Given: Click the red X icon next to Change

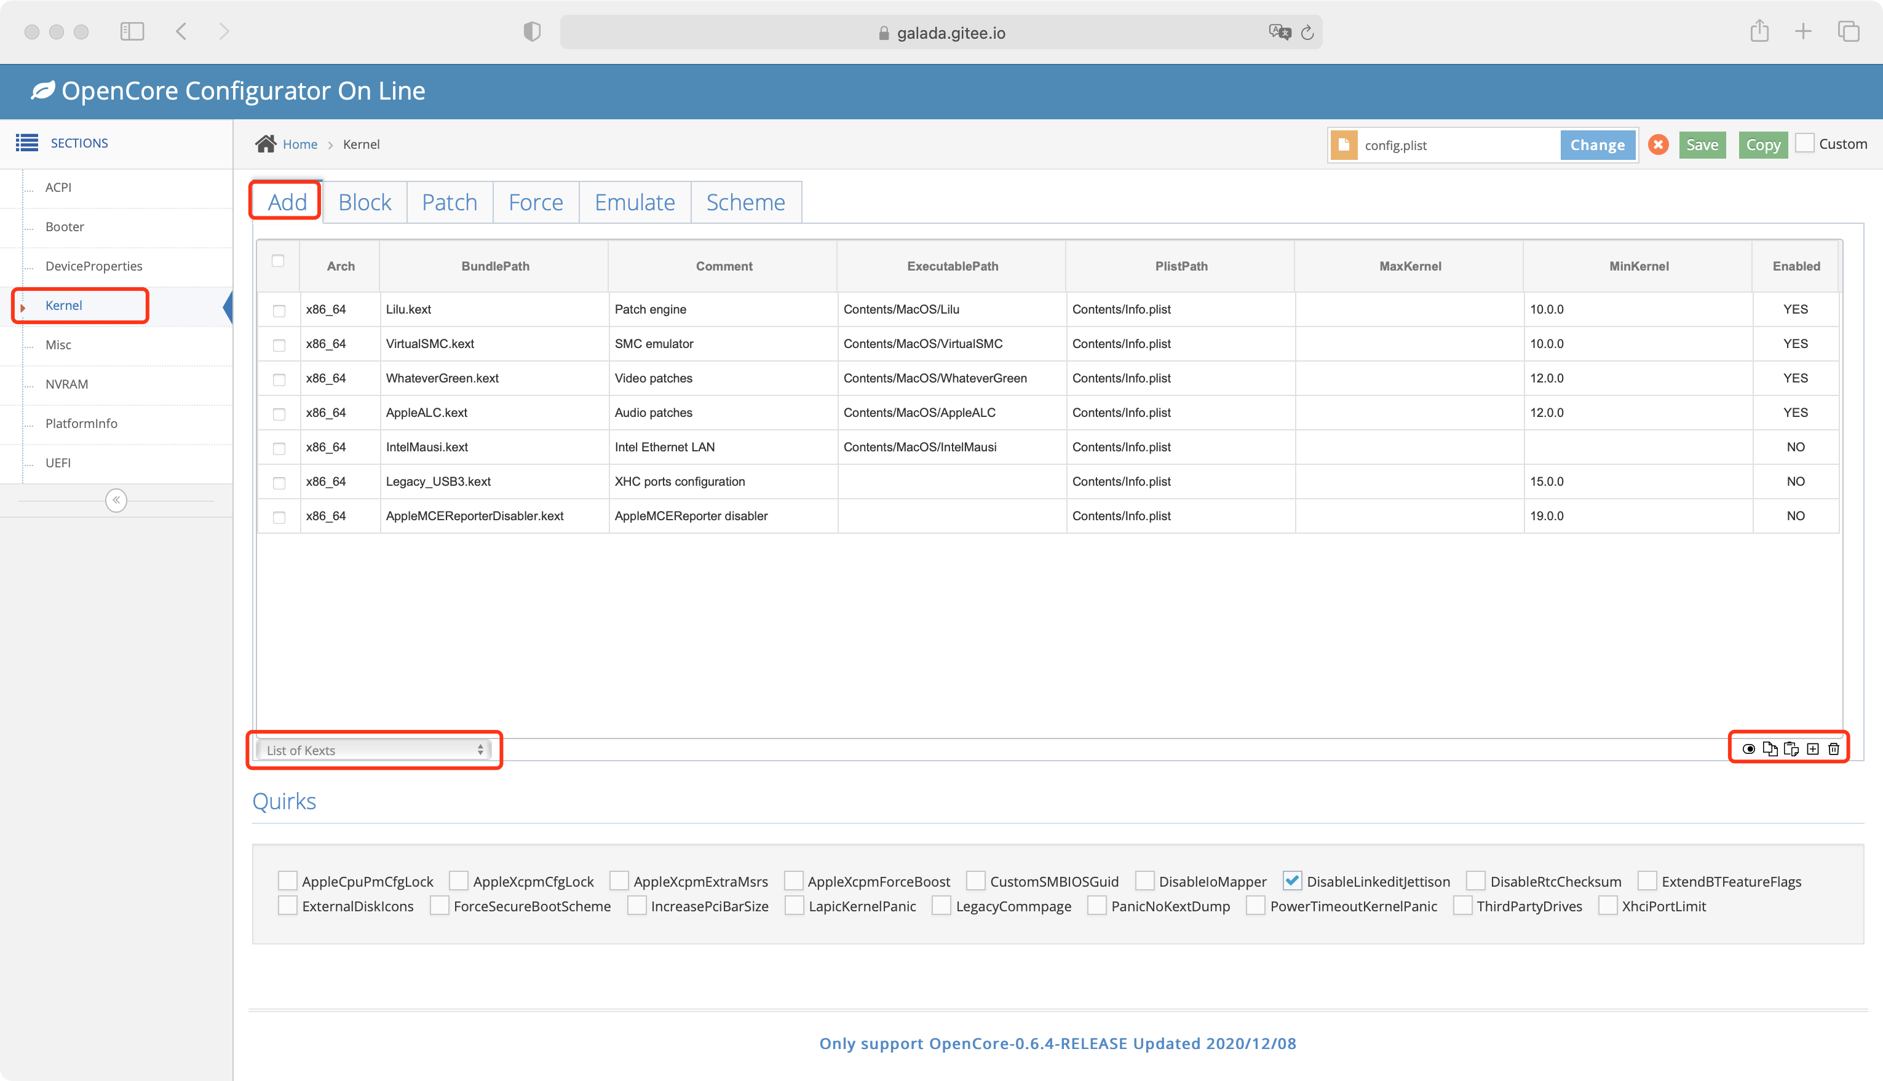Looking at the screenshot, I should coord(1658,145).
